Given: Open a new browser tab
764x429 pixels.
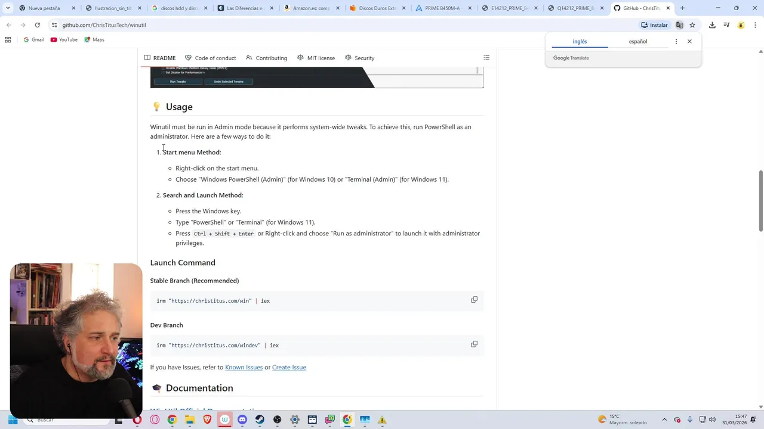Looking at the screenshot, I should pyautogui.click(x=682, y=8).
